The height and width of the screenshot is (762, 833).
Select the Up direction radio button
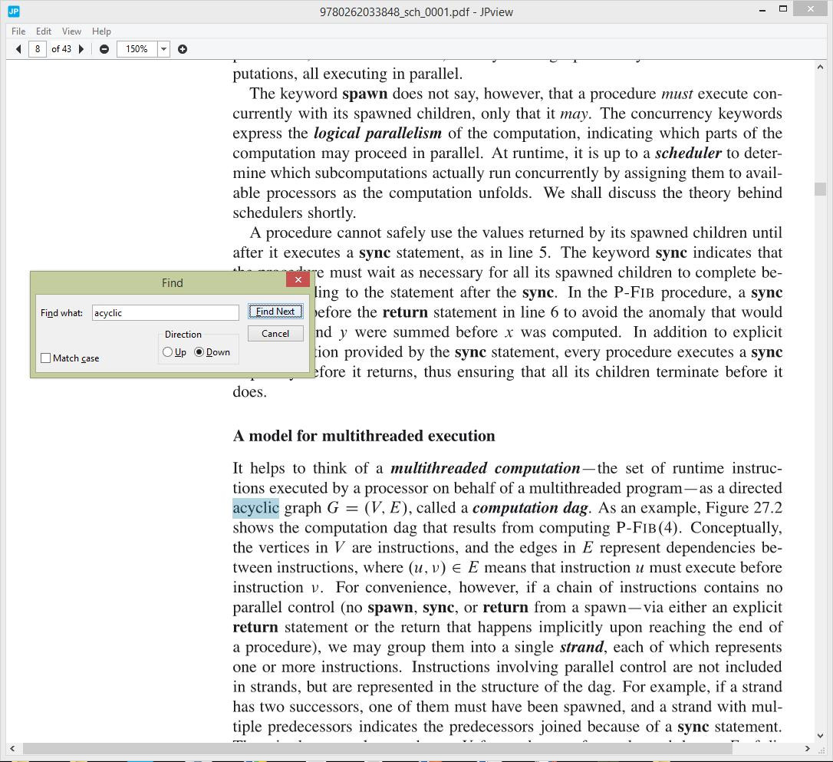[x=167, y=351]
